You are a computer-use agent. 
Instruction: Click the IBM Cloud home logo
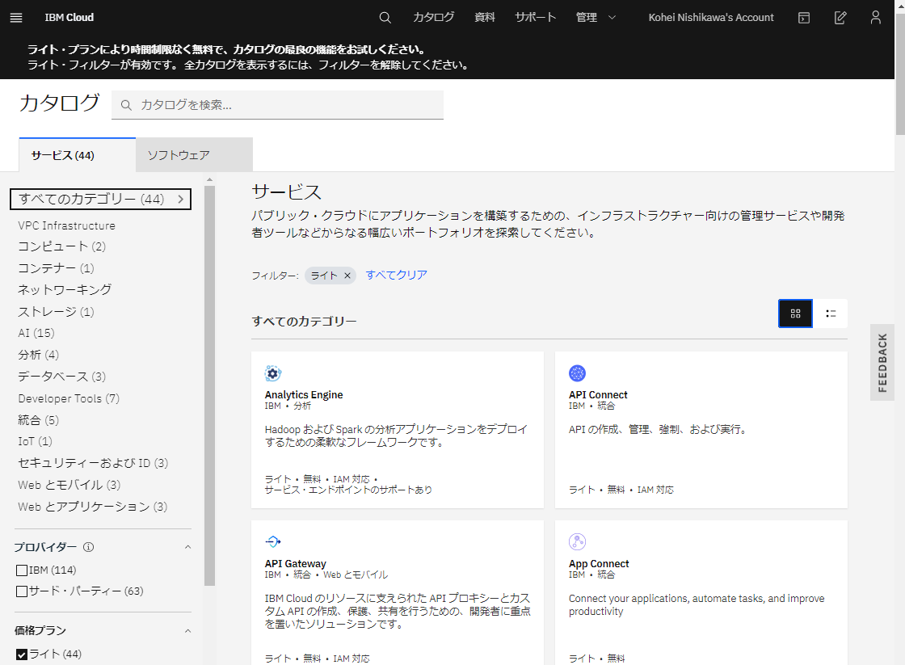point(69,18)
